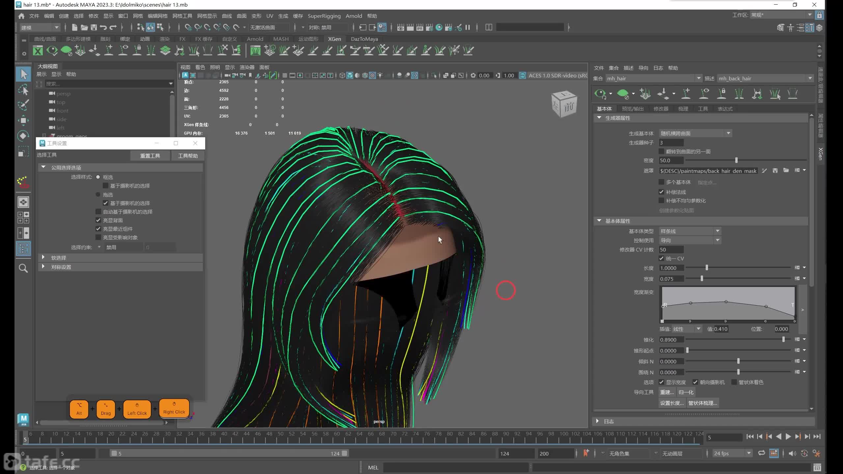Click the Maya home icon
843x474 pixels.
click(21, 16)
